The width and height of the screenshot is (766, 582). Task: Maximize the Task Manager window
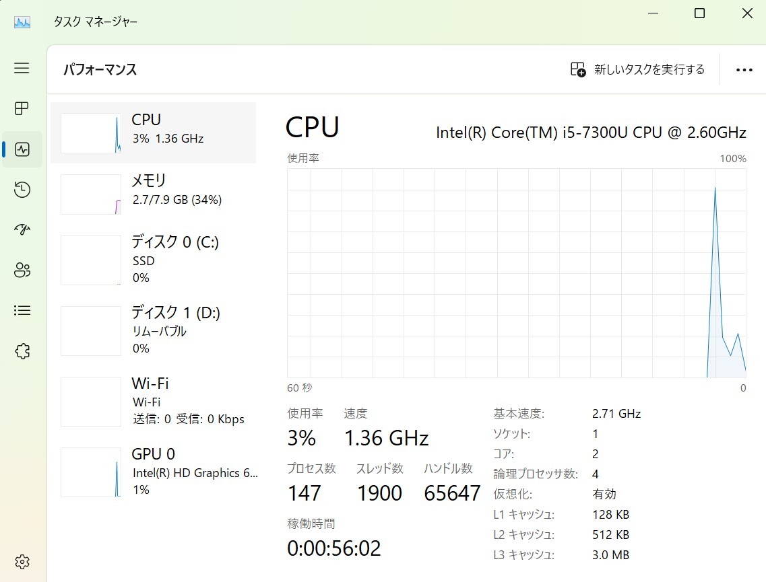(699, 13)
